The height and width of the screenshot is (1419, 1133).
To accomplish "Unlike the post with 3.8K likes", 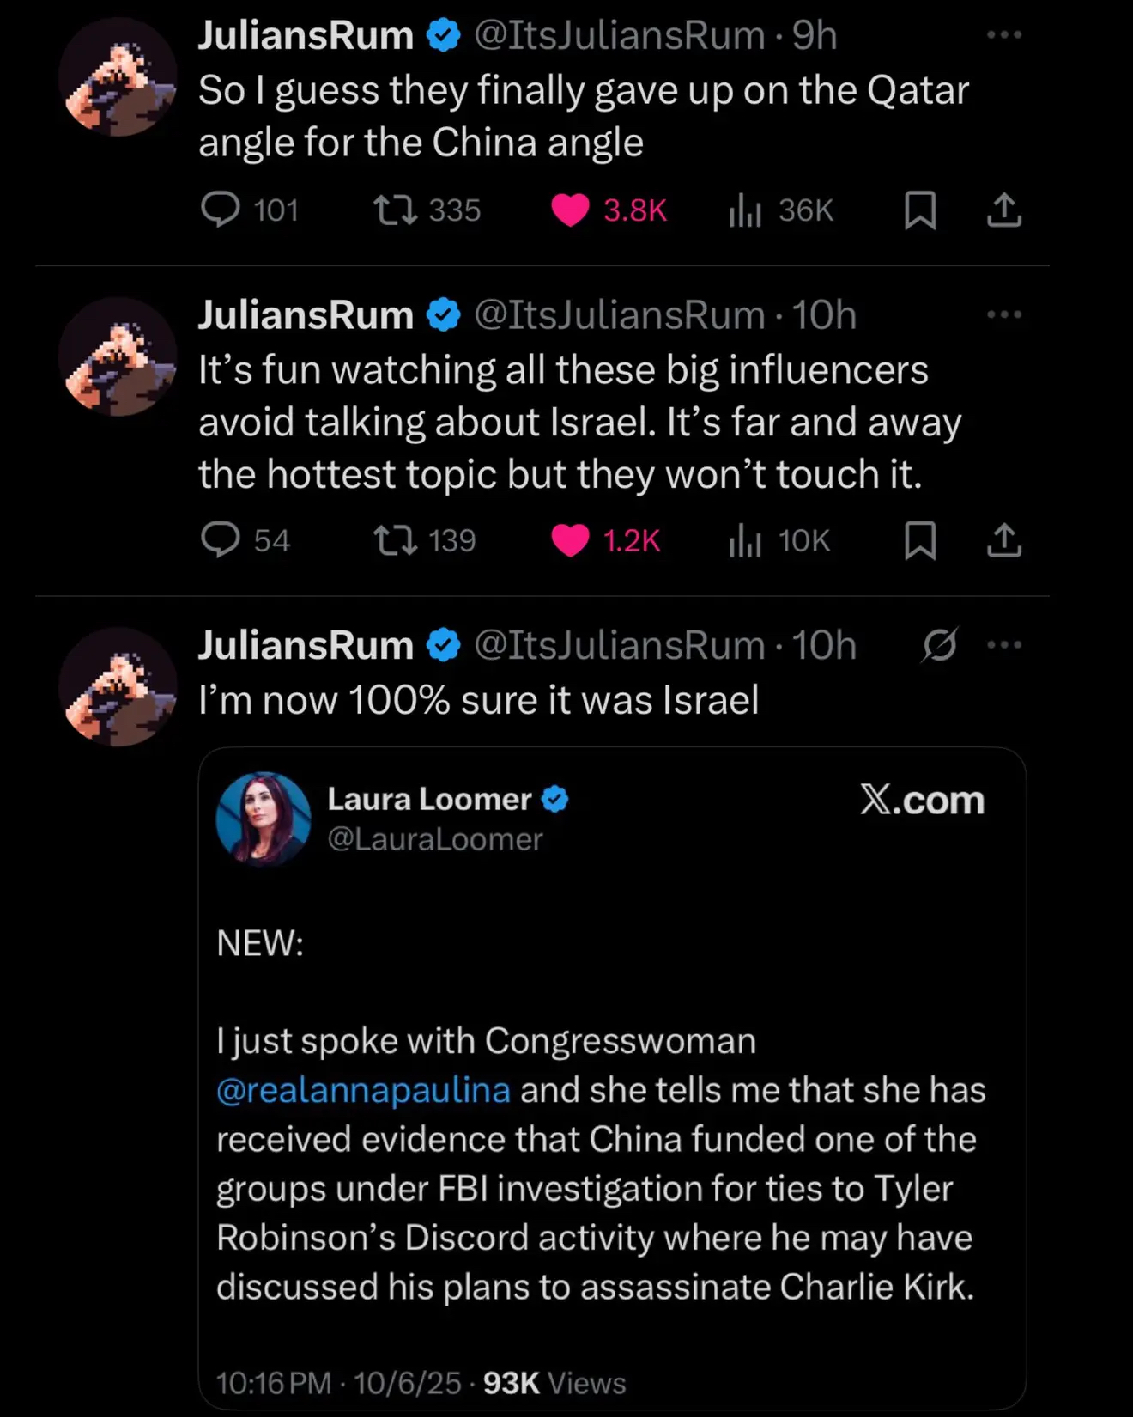I will [570, 210].
